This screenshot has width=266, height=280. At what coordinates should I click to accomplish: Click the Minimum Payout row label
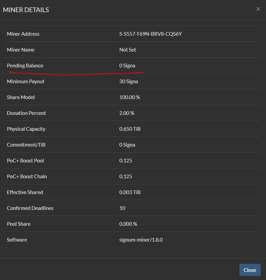[26, 82]
